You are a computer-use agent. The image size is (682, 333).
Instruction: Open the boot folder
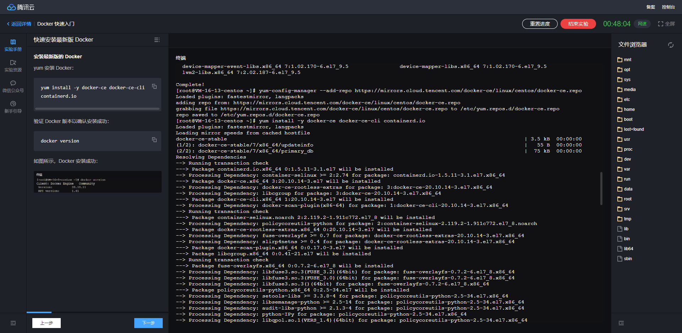pyautogui.click(x=625, y=119)
